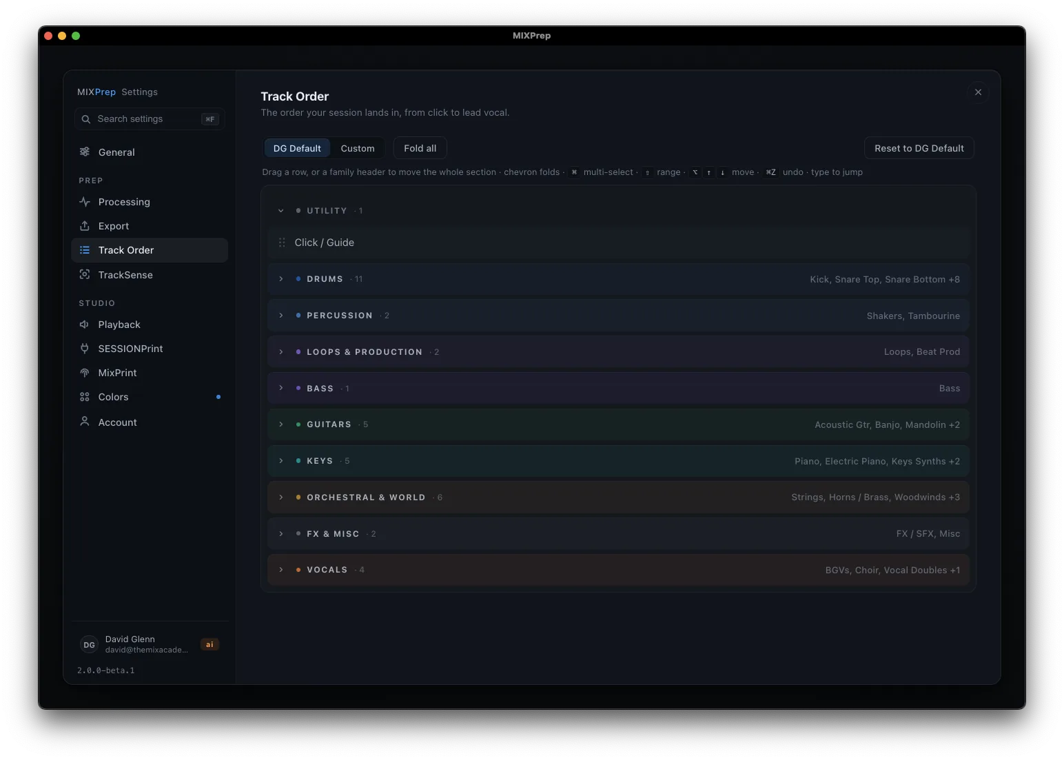Click the Search settings field
The image size is (1064, 760).
click(x=150, y=119)
